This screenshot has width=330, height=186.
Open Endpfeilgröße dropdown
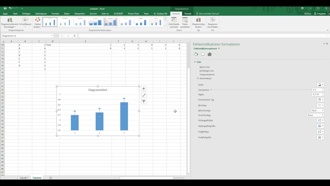pyautogui.click(x=320, y=137)
